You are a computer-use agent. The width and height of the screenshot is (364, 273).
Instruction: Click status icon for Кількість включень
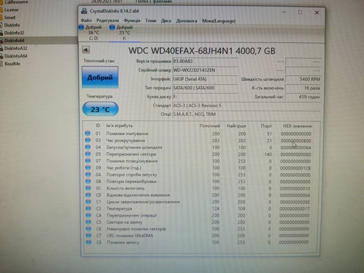click(88, 188)
